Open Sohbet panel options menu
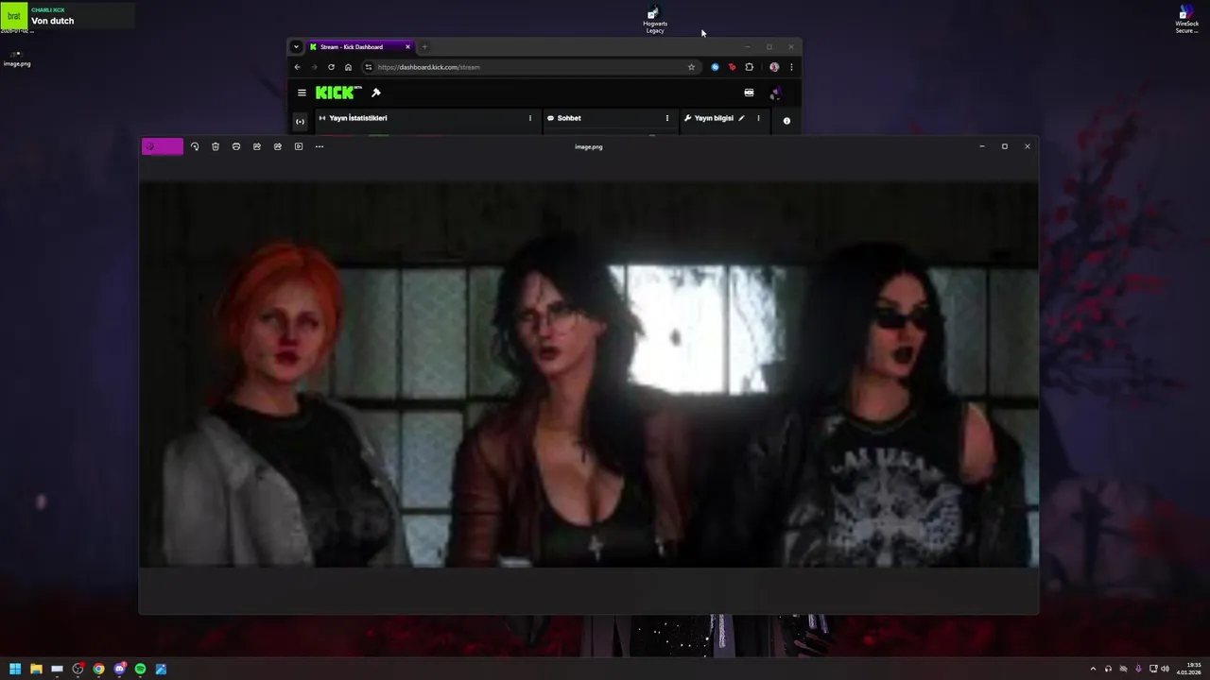This screenshot has width=1210, height=680. pos(666,118)
